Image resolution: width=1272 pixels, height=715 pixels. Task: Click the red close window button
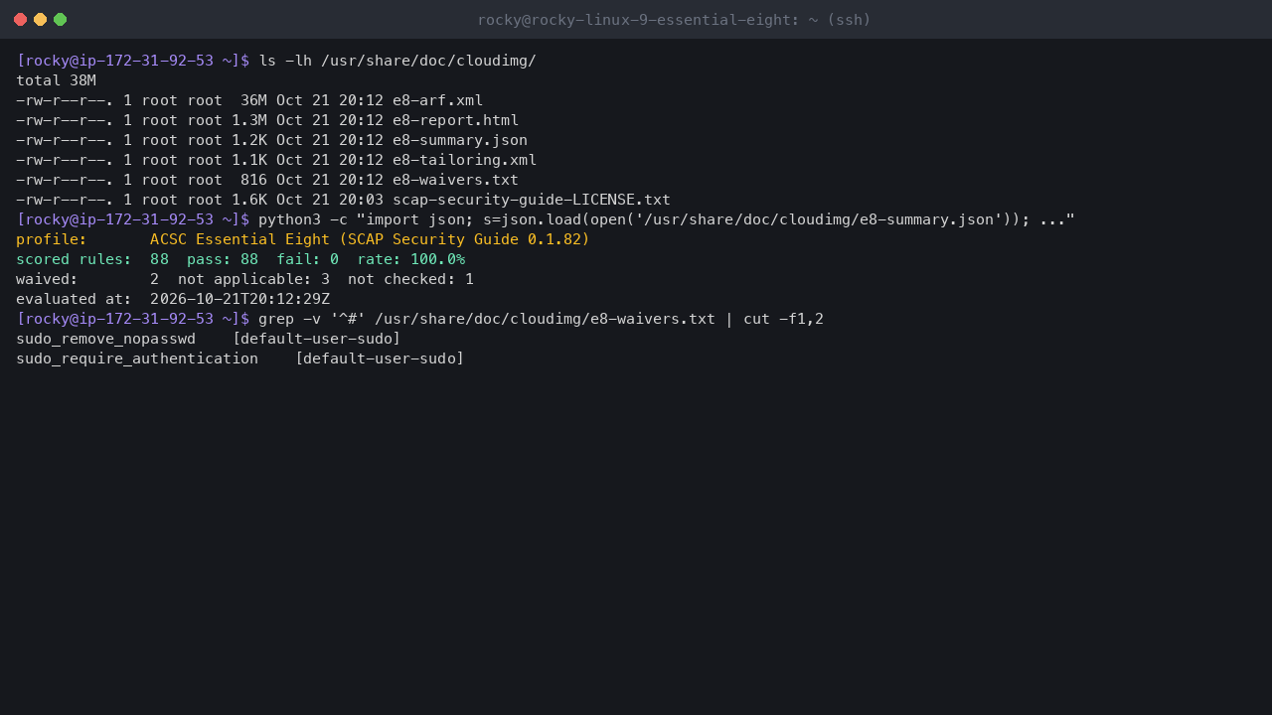(20, 20)
